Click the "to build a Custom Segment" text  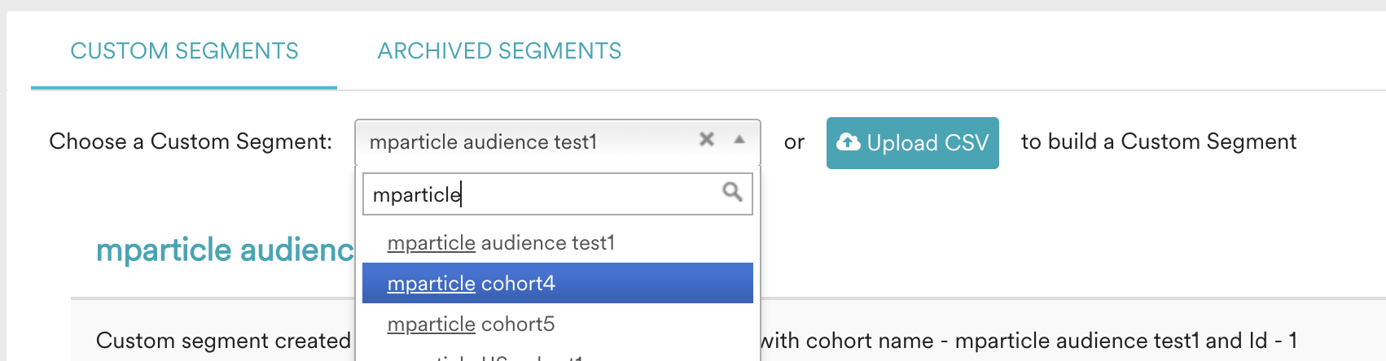(x=1159, y=141)
